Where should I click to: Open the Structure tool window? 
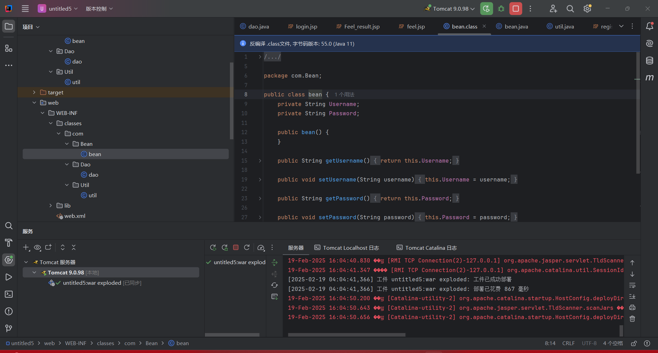tap(9, 48)
